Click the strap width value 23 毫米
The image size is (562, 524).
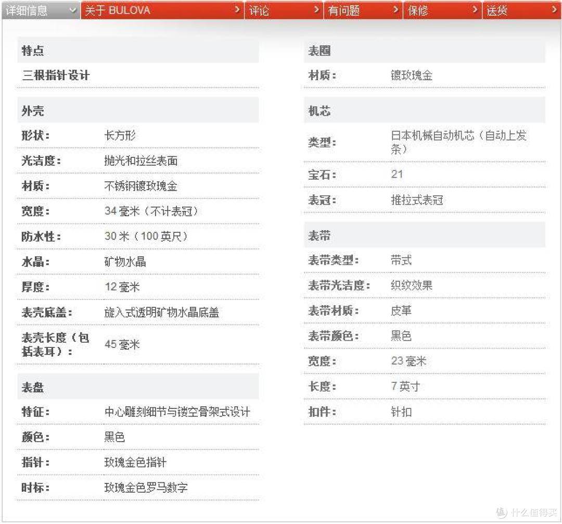point(409,361)
